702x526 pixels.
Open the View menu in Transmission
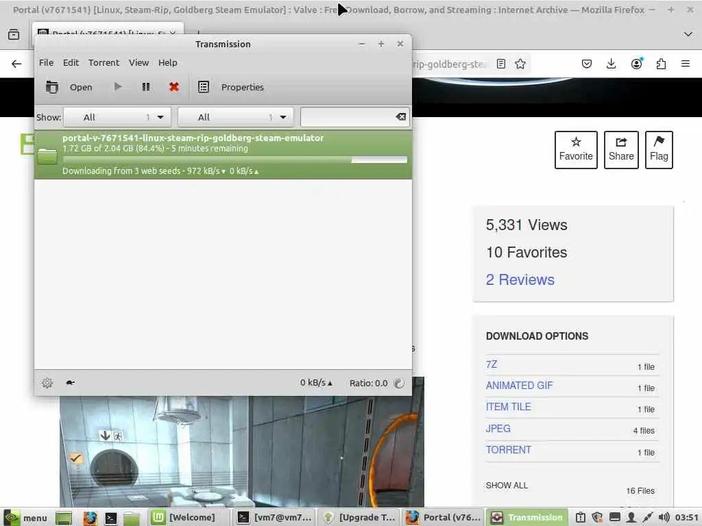click(138, 62)
